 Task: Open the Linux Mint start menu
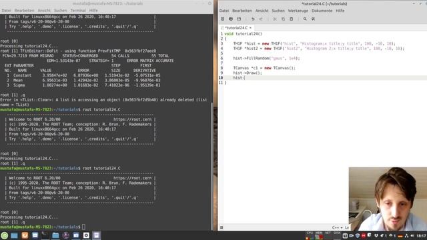[x=5, y=235]
